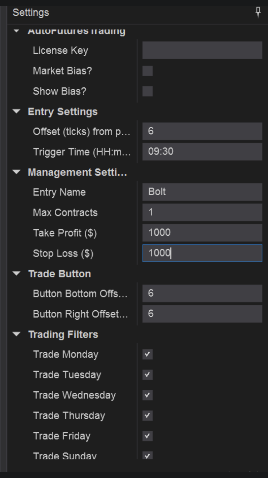
Task: Click the Button Right Offset field
Action: click(202, 314)
